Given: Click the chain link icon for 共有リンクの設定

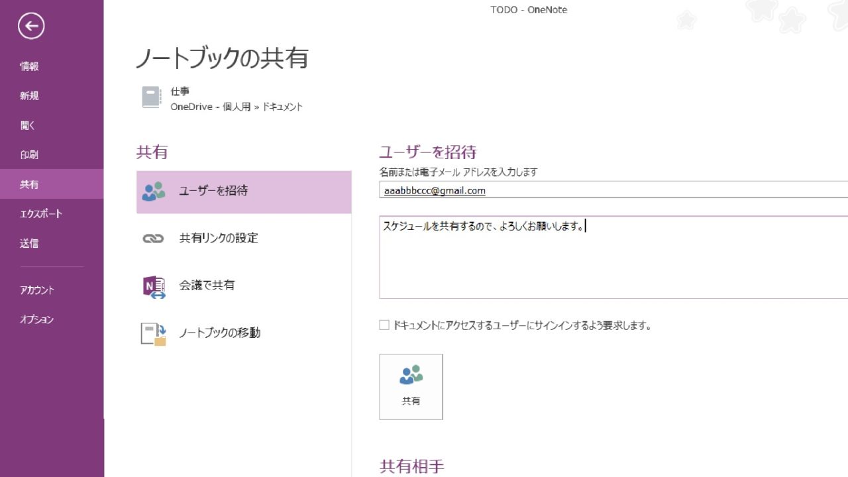Looking at the screenshot, I should click(x=153, y=238).
